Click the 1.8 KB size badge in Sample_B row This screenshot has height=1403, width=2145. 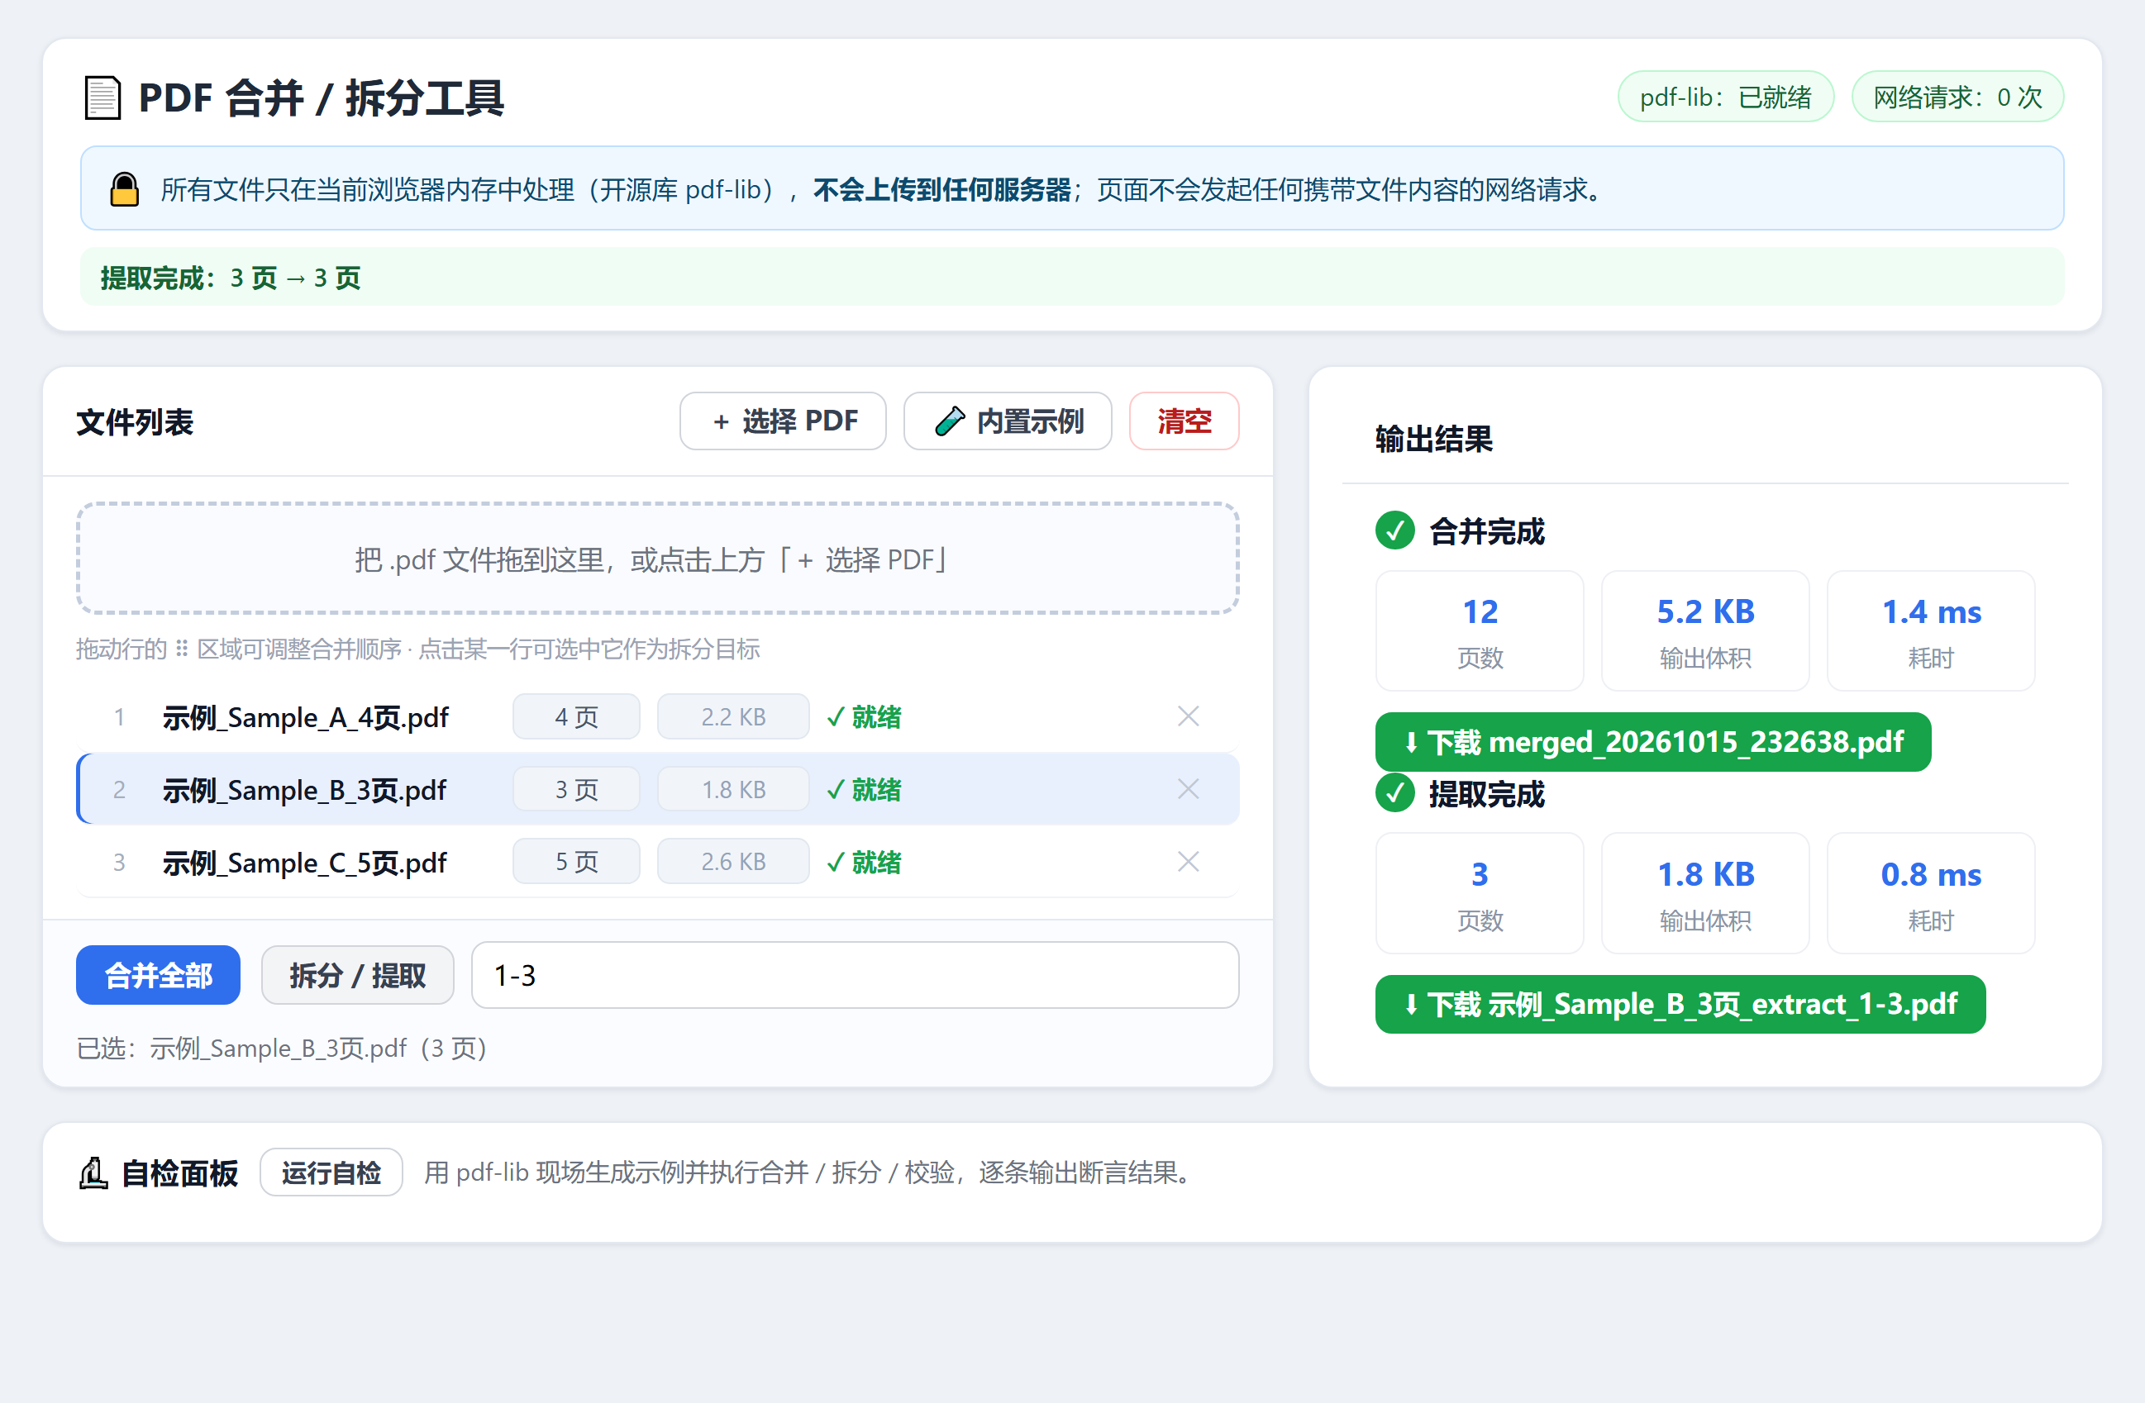coord(732,789)
